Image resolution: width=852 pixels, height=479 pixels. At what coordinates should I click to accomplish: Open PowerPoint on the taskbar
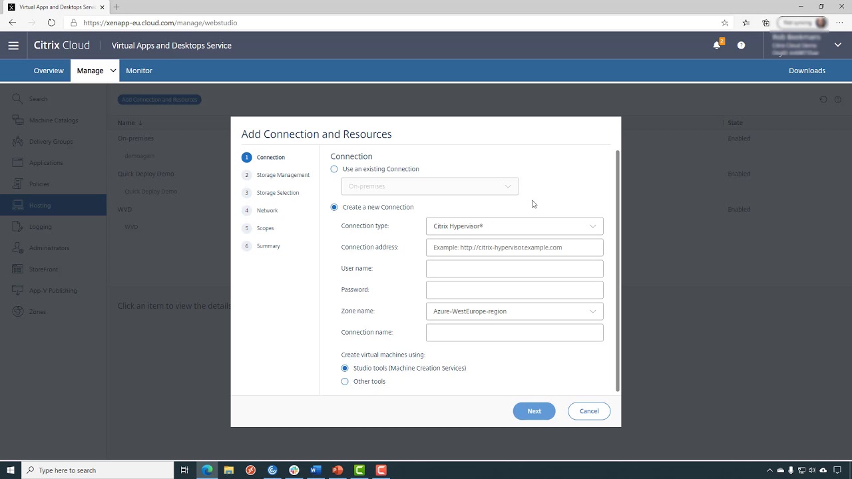(337, 470)
